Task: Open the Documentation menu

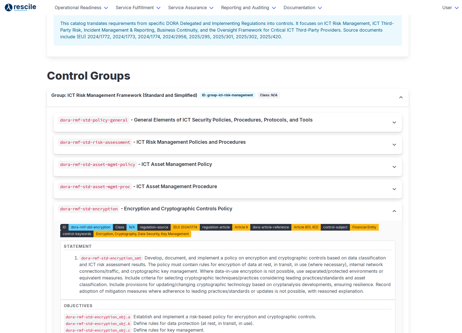Action: pos(302,8)
